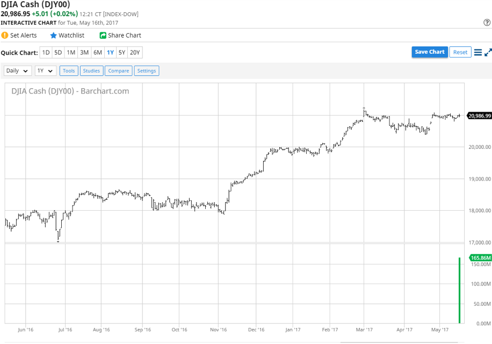Viewport: 492px width, 344px height.
Task: Open the chart hamburger menu icon
Action: pyautogui.click(x=477, y=53)
